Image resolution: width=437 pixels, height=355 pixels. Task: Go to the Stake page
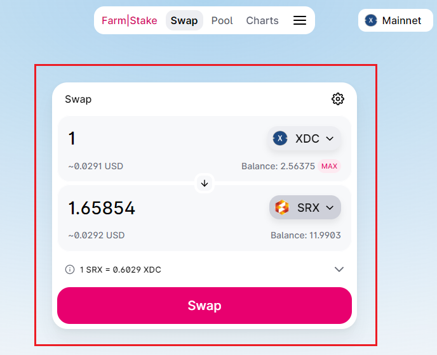(x=144, y=20)
